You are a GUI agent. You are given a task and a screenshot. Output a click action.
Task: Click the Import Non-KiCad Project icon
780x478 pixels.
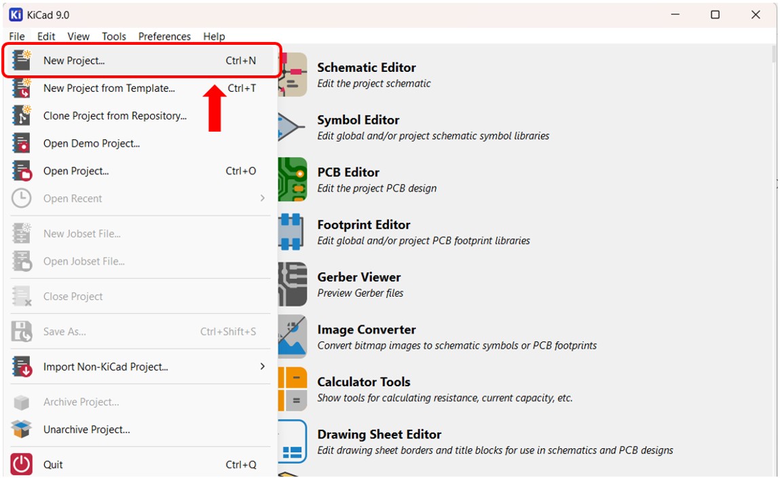22,367
